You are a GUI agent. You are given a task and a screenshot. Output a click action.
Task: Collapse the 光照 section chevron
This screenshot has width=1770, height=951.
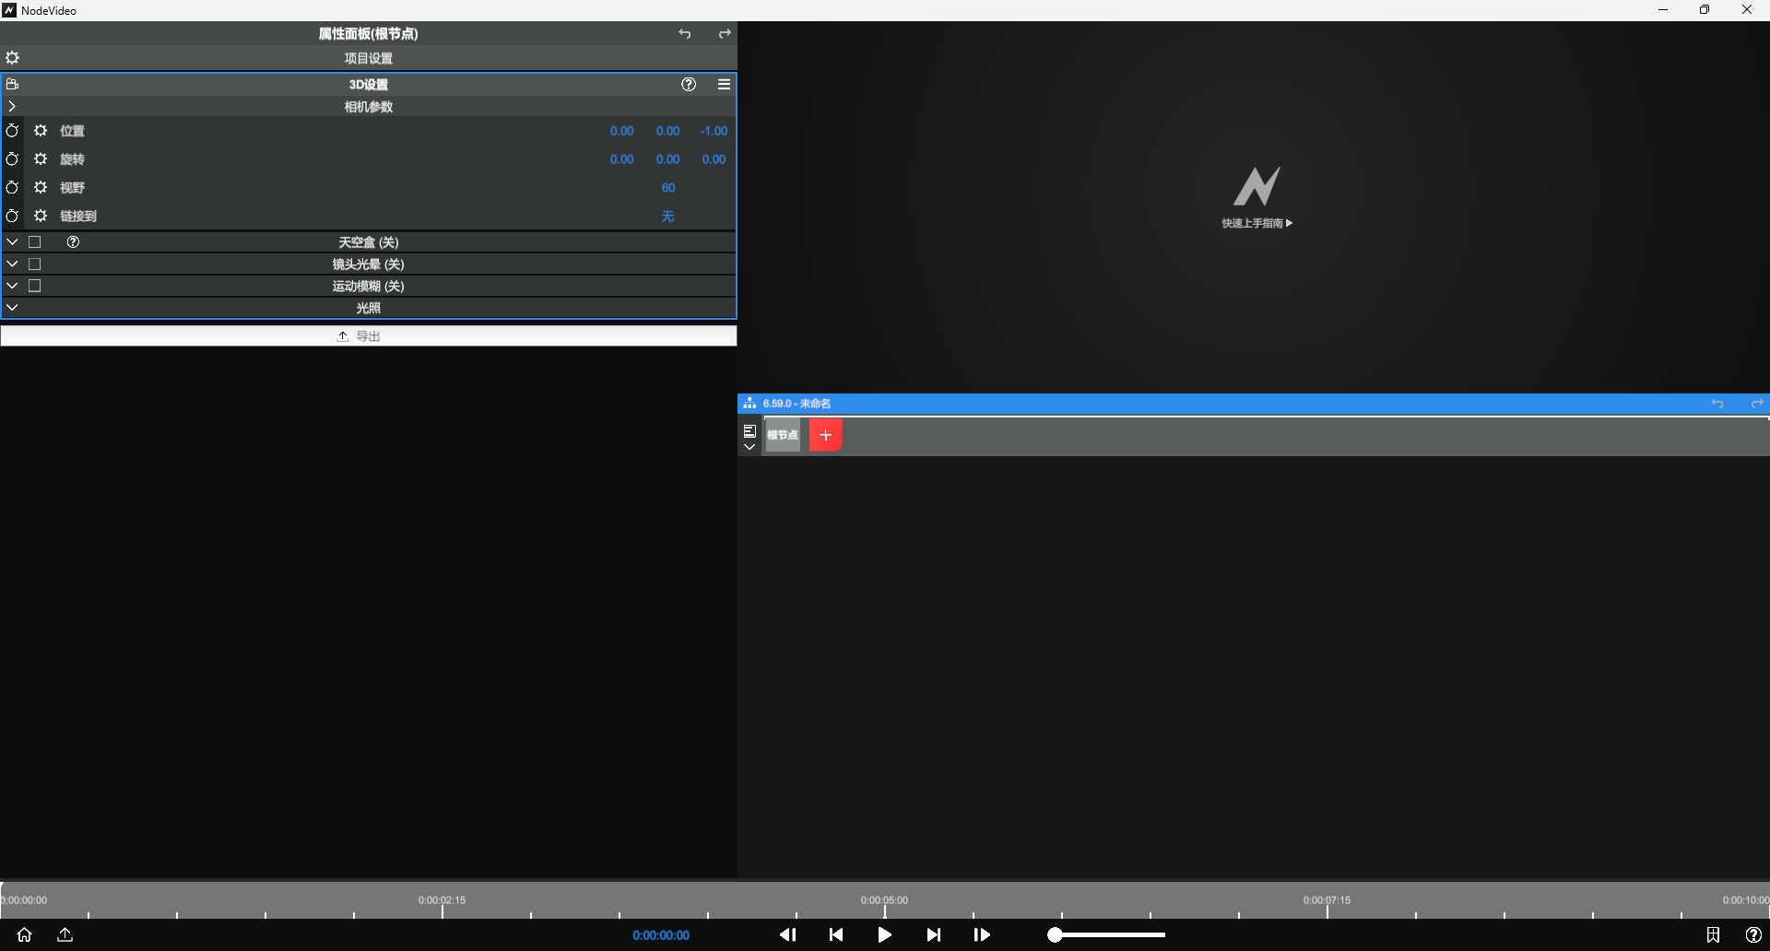pos(12,307)
